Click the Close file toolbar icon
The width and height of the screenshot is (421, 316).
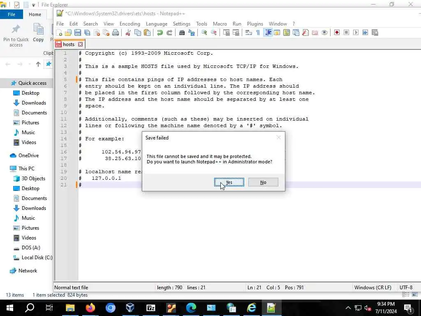click(x=97, y=33)
